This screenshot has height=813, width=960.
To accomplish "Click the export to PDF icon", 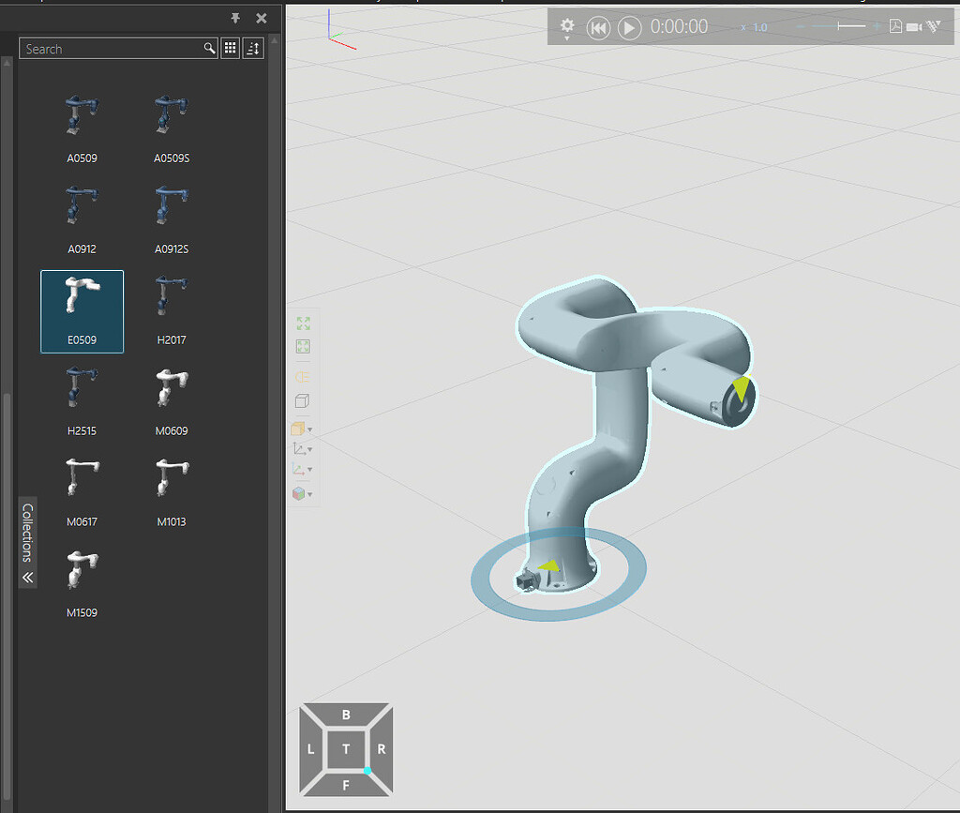I will (x=895, y=27).
